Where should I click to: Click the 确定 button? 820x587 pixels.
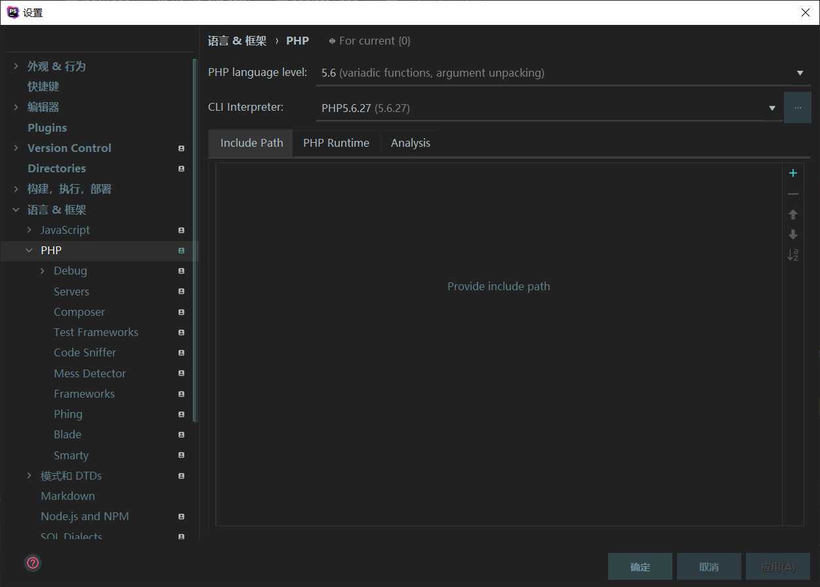pos(640,567)
